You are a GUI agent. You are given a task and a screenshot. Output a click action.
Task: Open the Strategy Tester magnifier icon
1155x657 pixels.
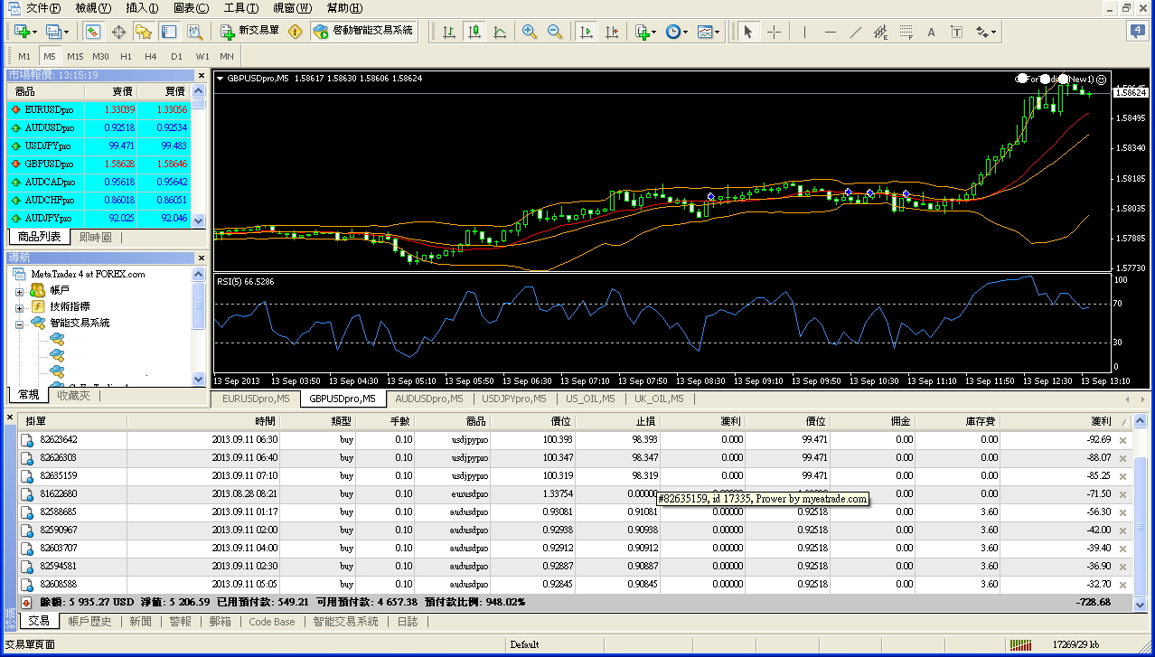pos(194,32)
